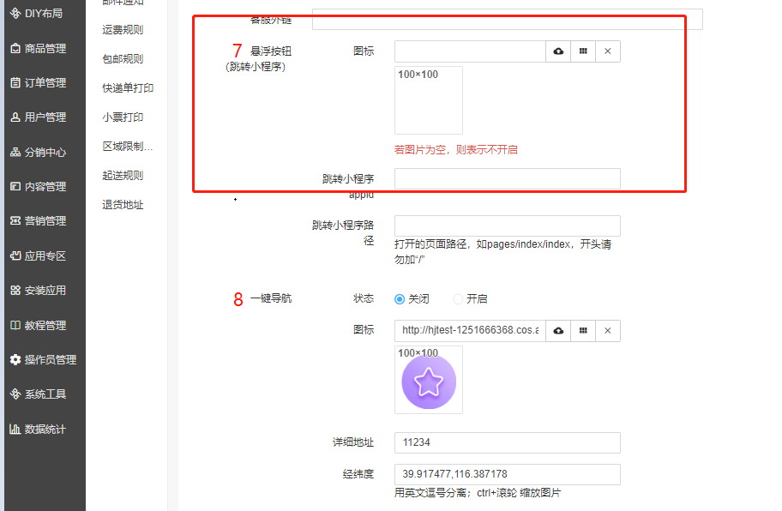The image size is (782, 511).
Task: Click the 客服外链 input field
Action: tap(508, 19)
